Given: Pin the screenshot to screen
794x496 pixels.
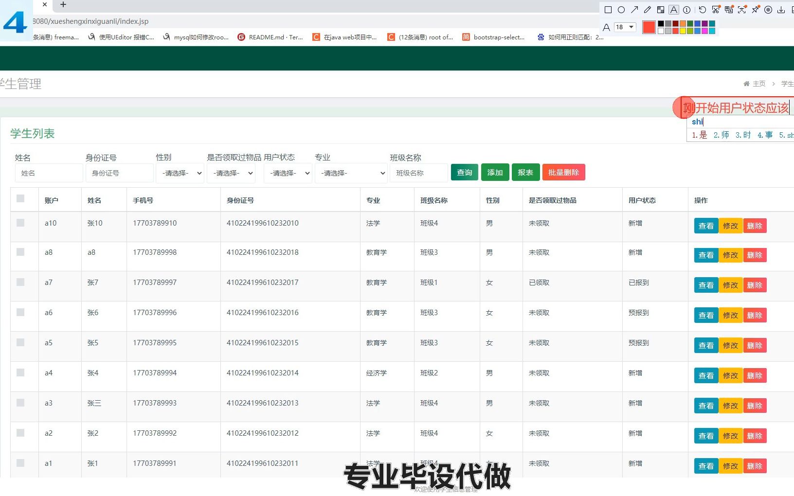Looking at the screenshot, I should coord(755,10).
